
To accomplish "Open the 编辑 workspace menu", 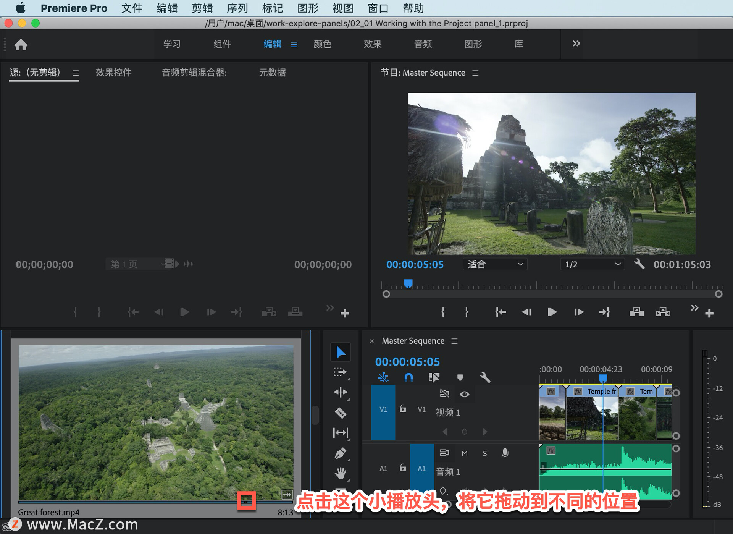I will pos(294,44).
